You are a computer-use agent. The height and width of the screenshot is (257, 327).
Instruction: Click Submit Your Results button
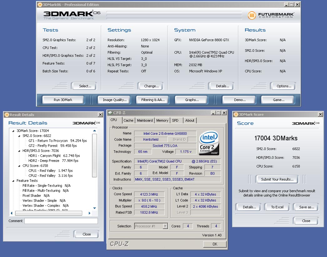pyautogui.click(x=277, y=179)
